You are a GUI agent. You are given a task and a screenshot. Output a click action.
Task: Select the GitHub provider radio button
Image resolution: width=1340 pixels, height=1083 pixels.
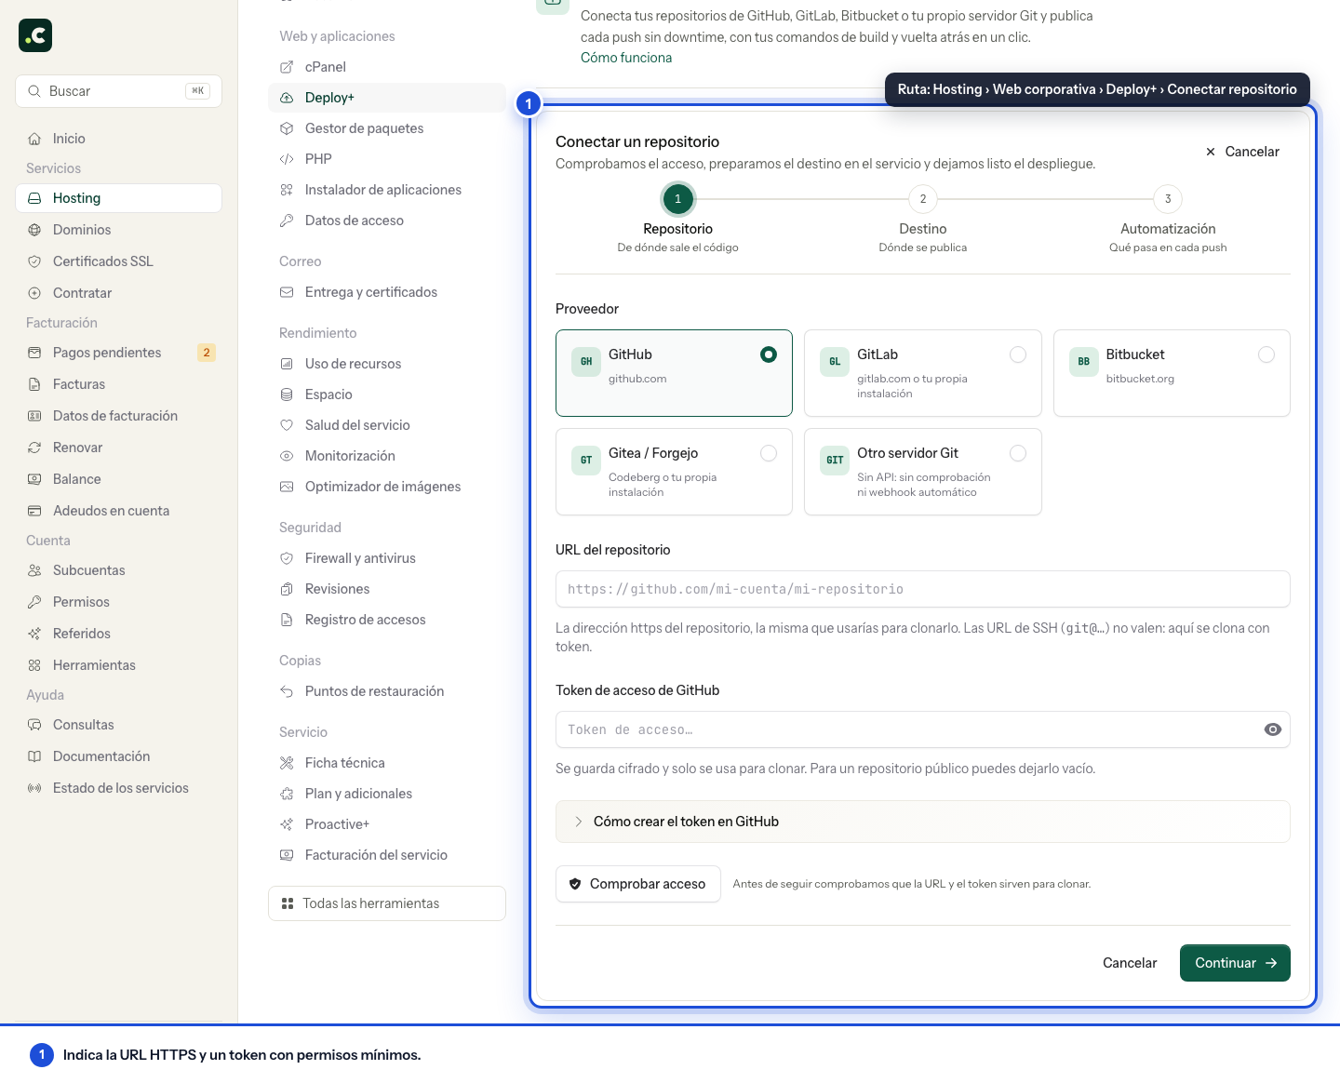769,354
